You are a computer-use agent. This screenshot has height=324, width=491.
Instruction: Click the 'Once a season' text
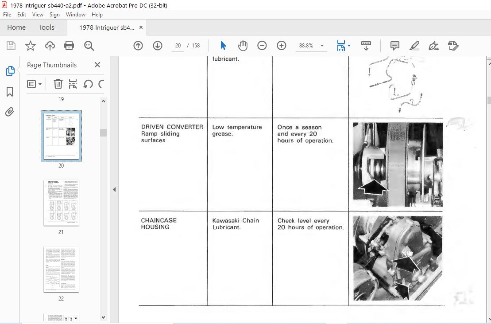299,127
